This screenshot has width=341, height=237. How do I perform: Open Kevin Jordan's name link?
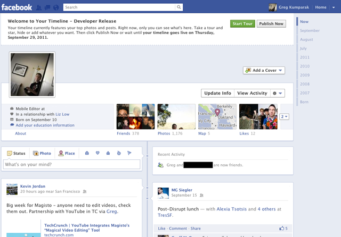click(x=33, y=187)
